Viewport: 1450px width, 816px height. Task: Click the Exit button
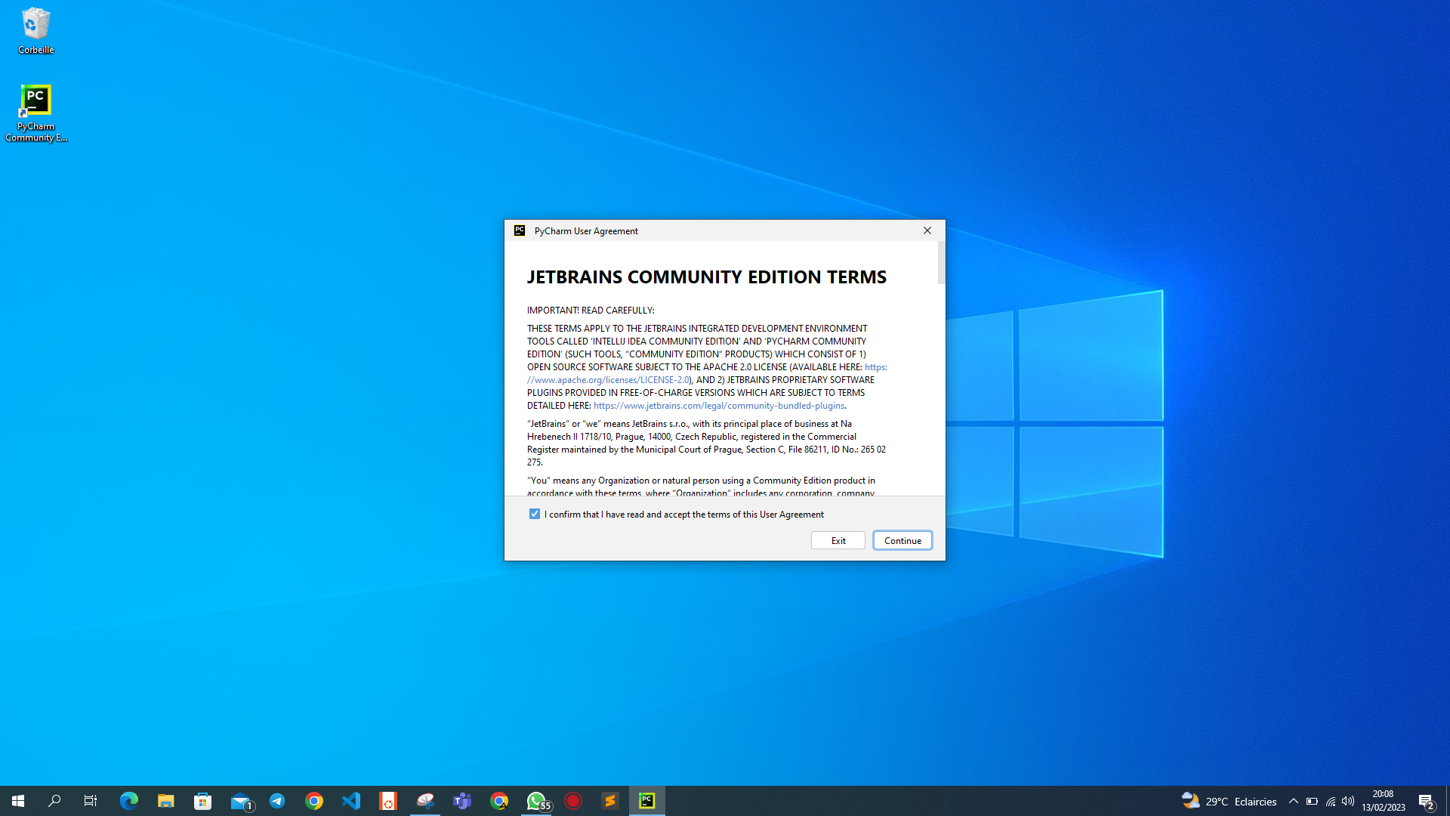pyautogui.click(x=838, y=540)
